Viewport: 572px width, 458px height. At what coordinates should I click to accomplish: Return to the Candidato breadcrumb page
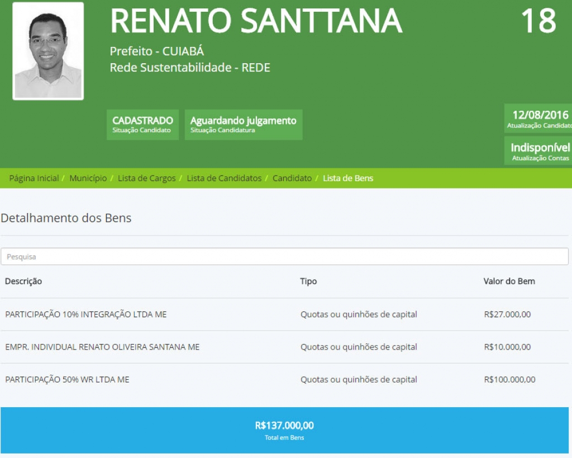(292, 178)
